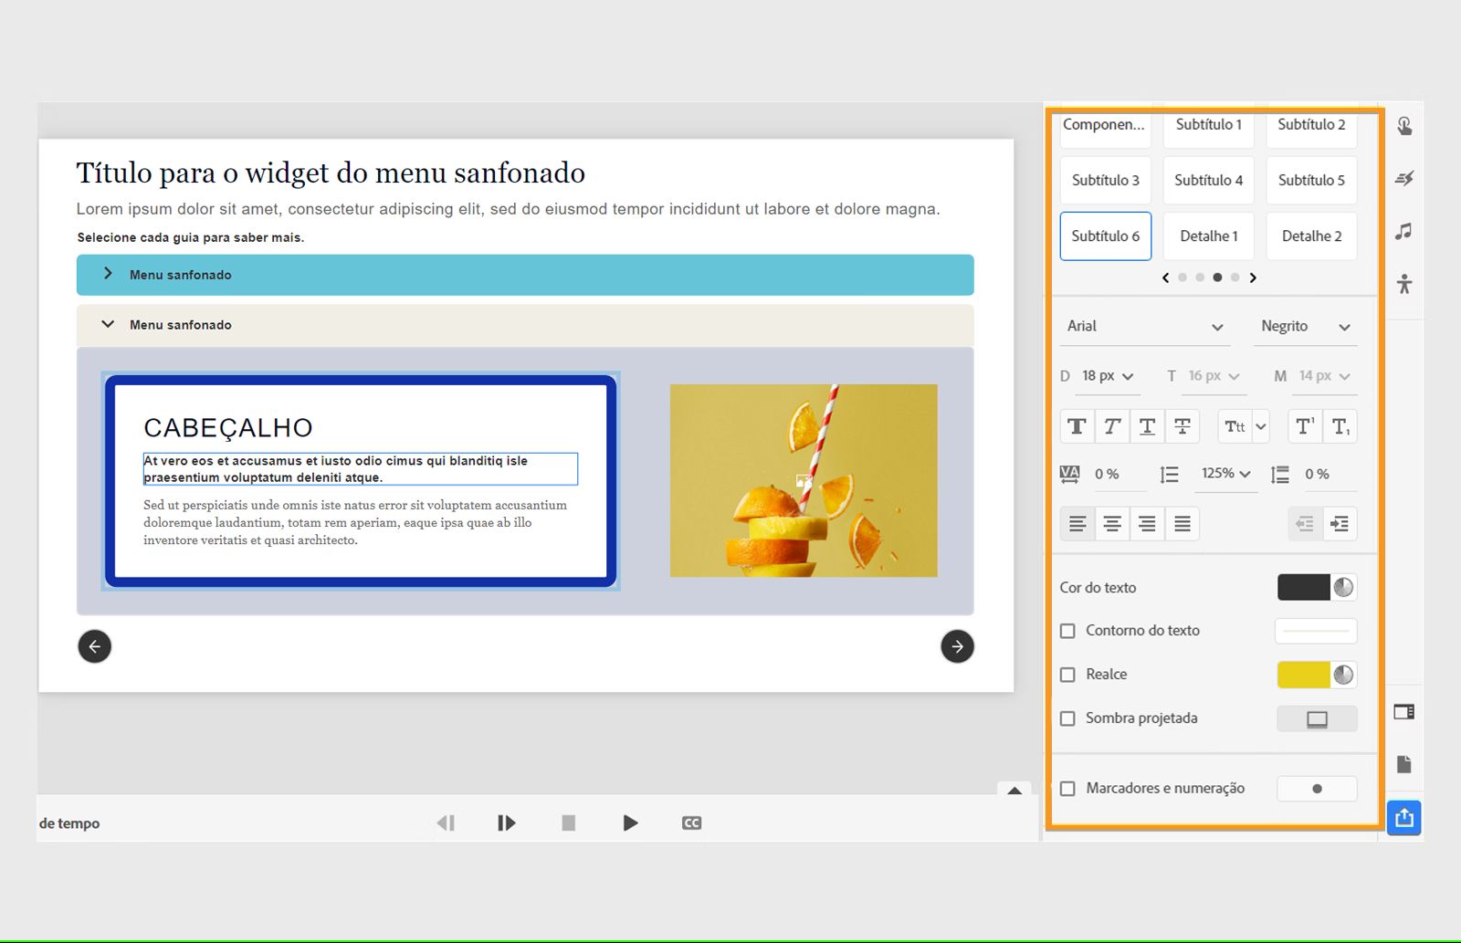The width and height of the screenshot is (1461, 943).
Task: Open the audio panel in the sidebar
Action: [x=1403, y=233]
